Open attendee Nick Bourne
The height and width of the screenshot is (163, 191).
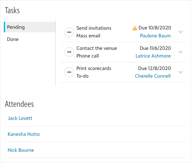tap(21, 150)
